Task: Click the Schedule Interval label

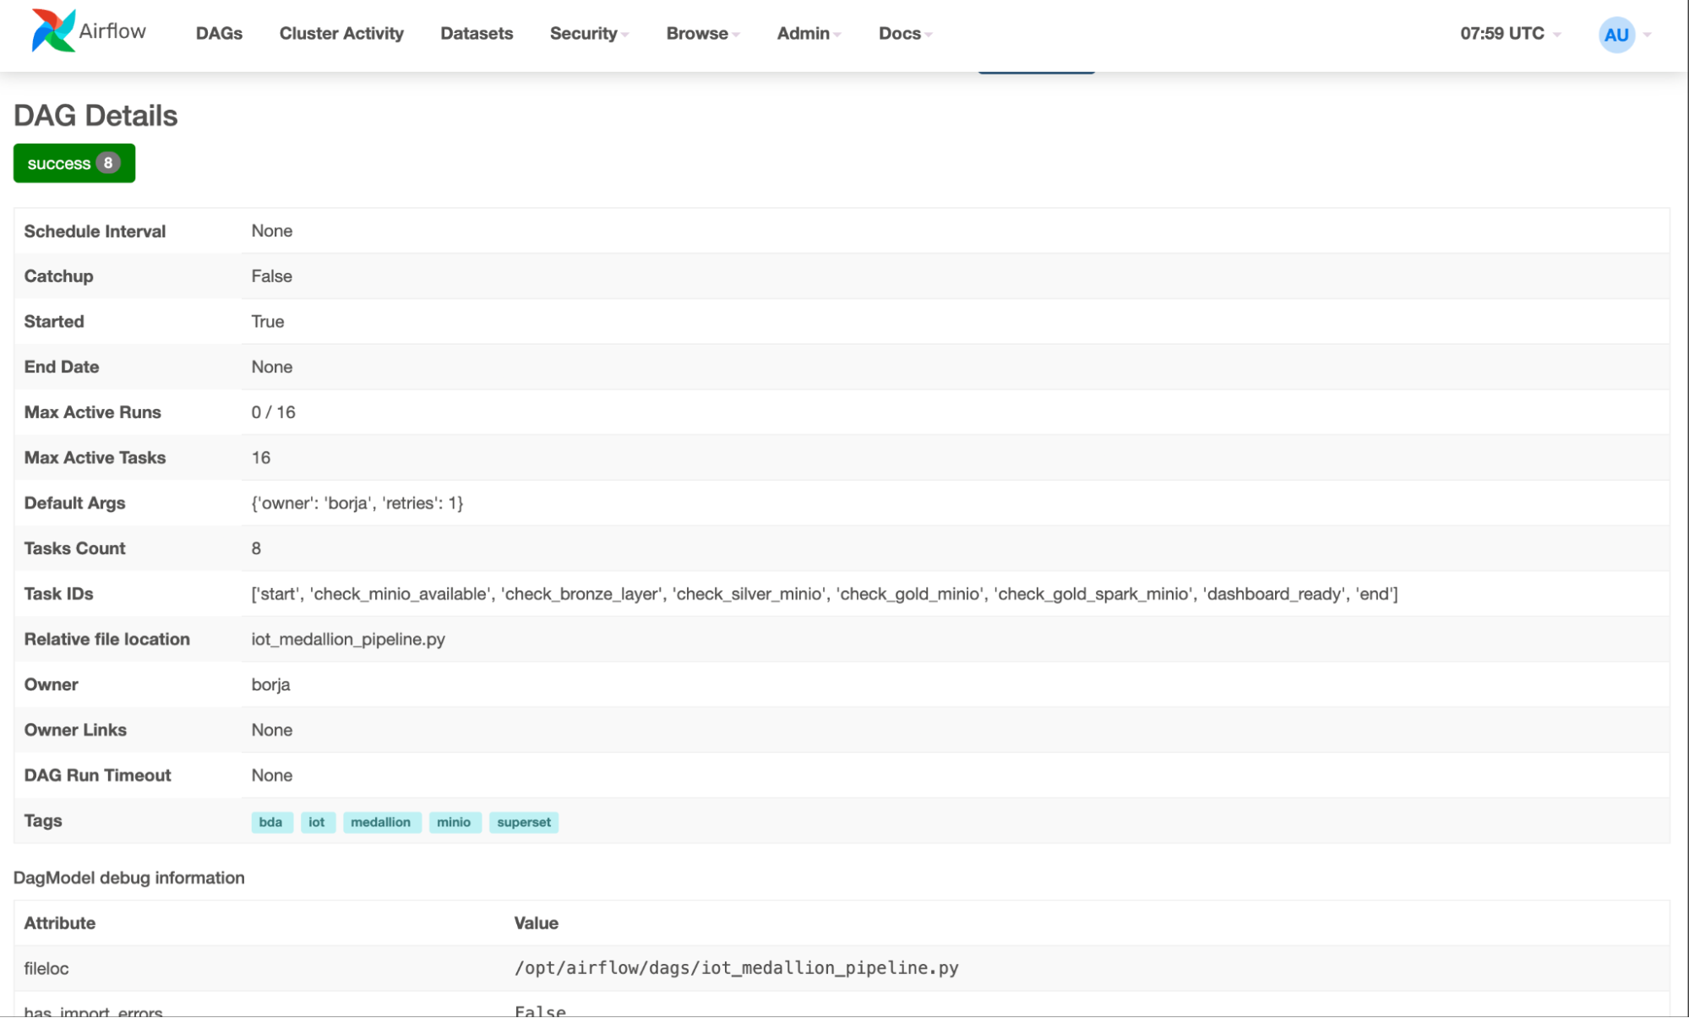Action: coord(95,231)
